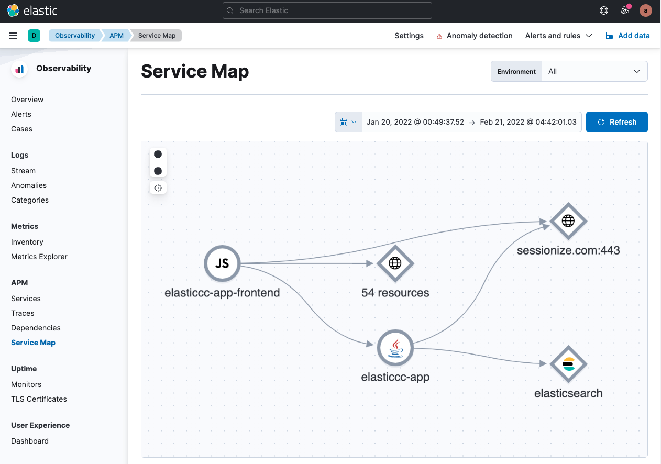The width and height of the screenshot is (661, 464).
Task: Expand the Alerts and rules menu
Action: [x=558, y=36]
